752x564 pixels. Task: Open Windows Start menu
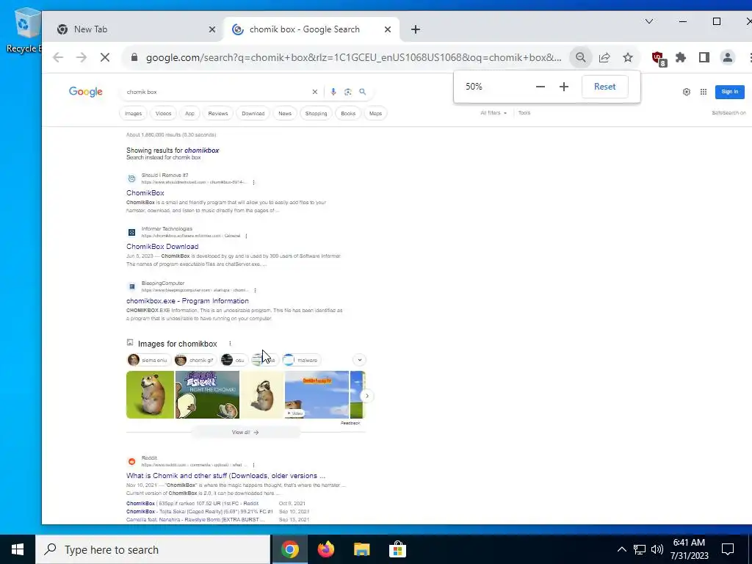tap(18, 549)
